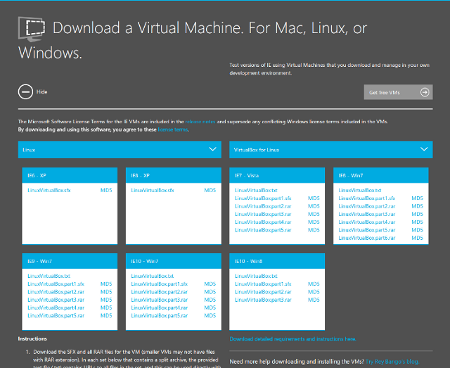Download IE7 - Vista part5.rar
The height and width of the screenshot is (368, 450).
263,230
